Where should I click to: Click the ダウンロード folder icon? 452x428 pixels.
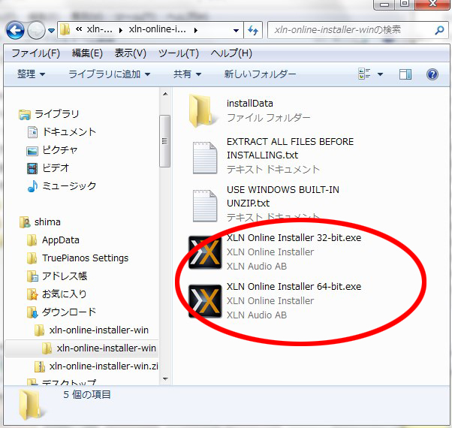(x=32, y=312)
